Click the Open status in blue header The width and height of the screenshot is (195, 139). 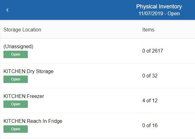point(173,14)
